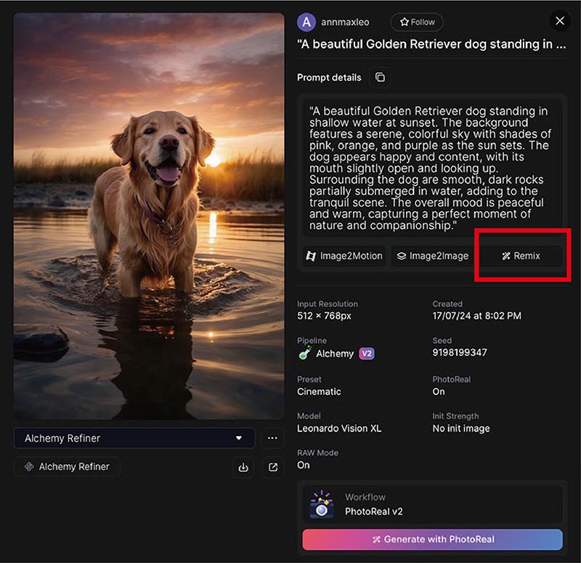The width and height of the screenshot is (581, 563).
Task: Open the three-dot more options menu
Action: coord(272,438)
